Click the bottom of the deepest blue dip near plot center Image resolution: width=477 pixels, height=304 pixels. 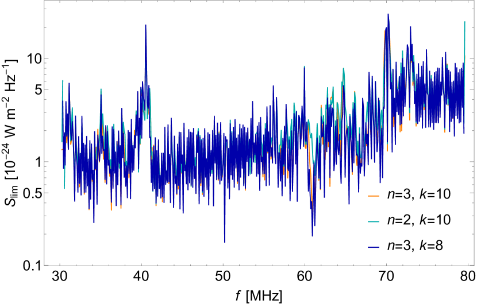coord(224,242)
